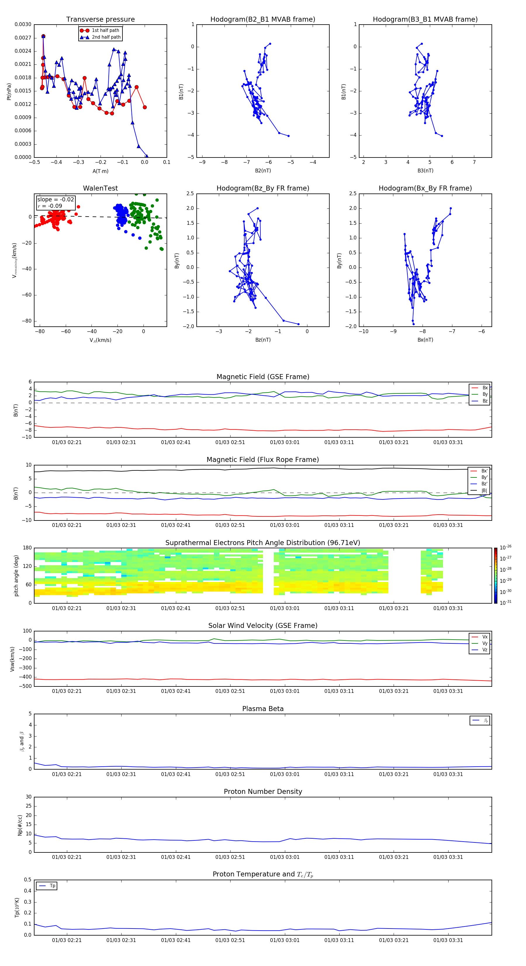Click the 'Bz(nT)' x-axis label

pos(263,340)
